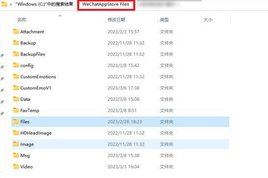Click 文件夹 type in Attachment row

167,31
